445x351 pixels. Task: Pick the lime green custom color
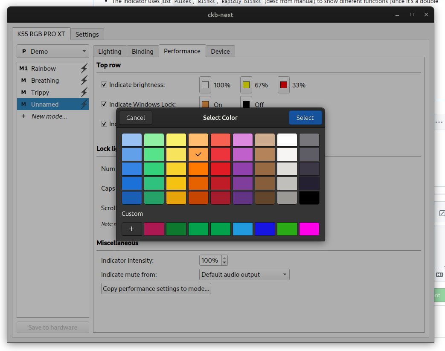(x=287, y=229)
